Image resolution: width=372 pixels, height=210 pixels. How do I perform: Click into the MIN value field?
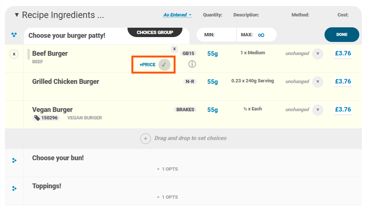(224, 35)
